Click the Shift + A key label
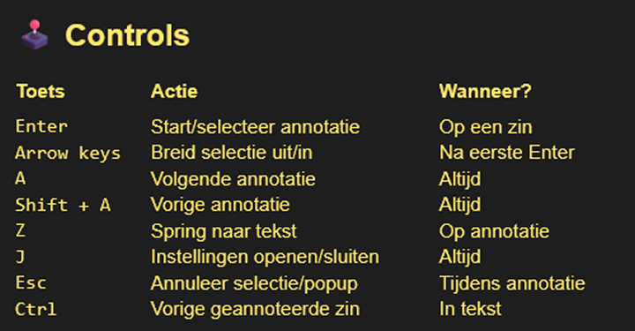This screenshot has width=635, height=331. [x=63, y=205]
